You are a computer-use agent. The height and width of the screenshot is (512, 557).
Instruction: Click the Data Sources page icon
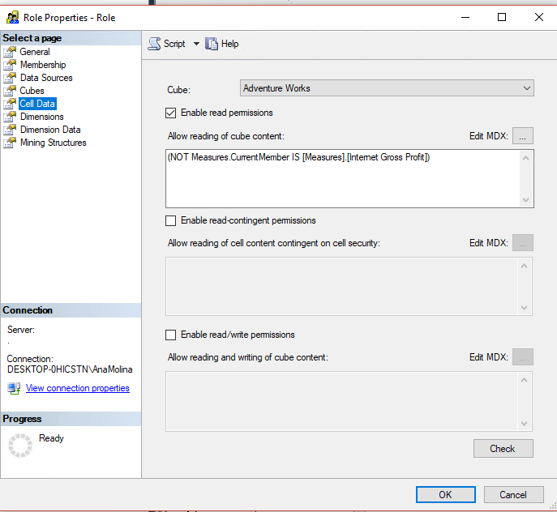click(10, 78)
